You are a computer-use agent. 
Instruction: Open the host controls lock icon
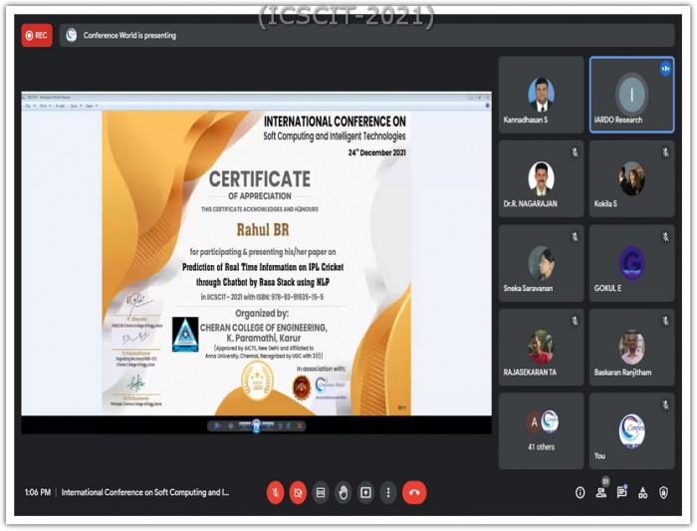pyautogui.click(x=663, y=492)
